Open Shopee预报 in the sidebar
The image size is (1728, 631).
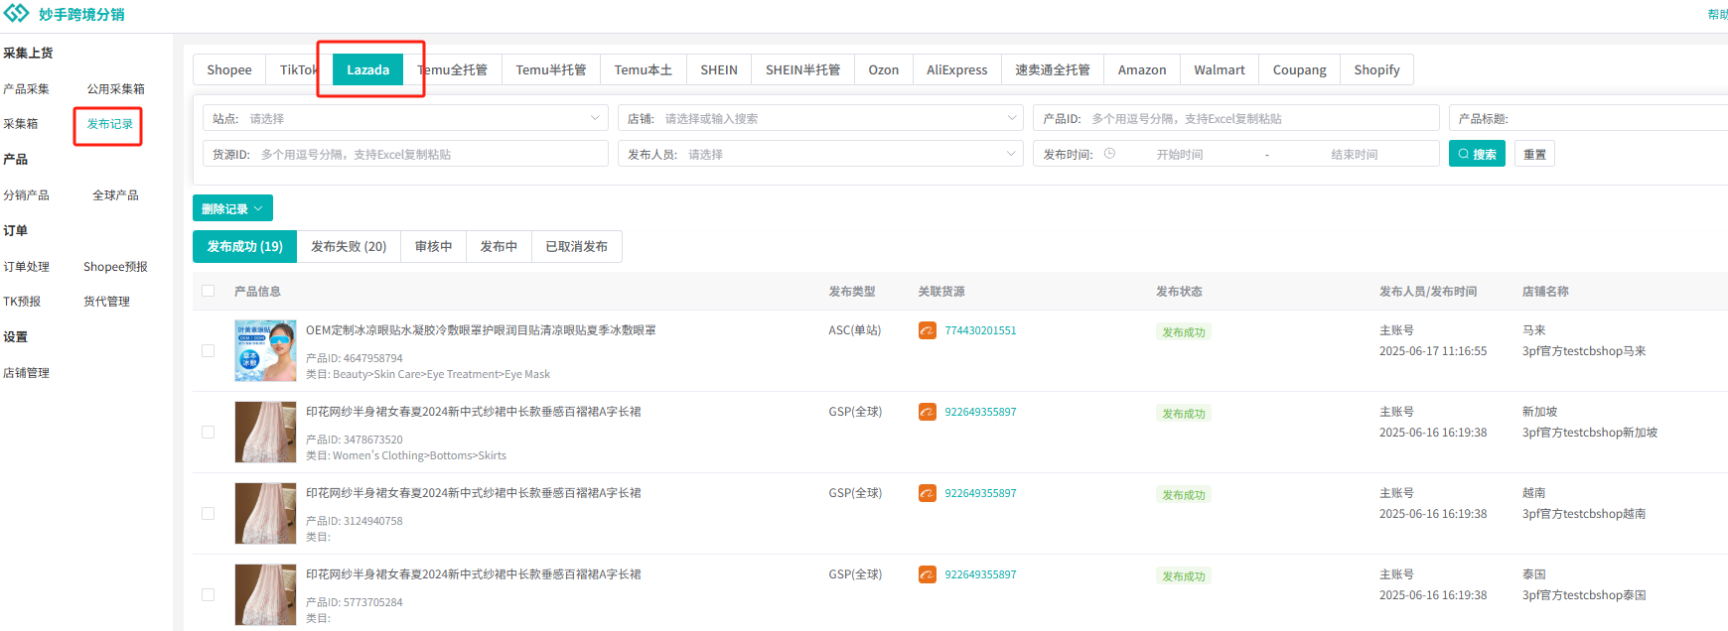pyautogui.click(x=115, y=267)
